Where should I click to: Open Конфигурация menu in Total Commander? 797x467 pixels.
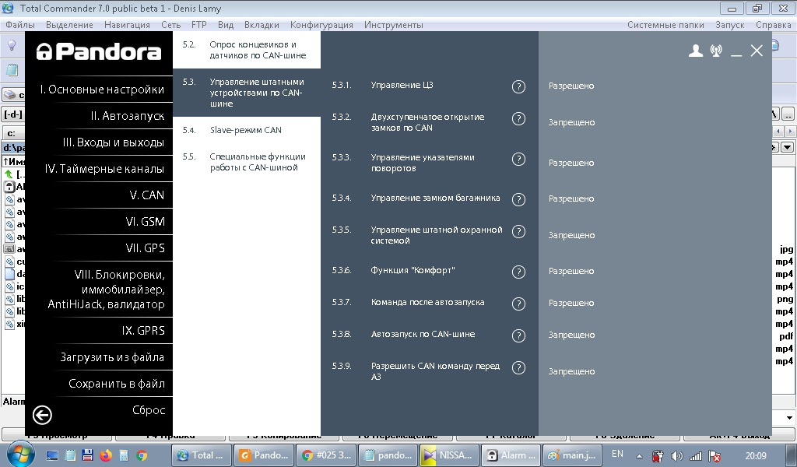321,25
